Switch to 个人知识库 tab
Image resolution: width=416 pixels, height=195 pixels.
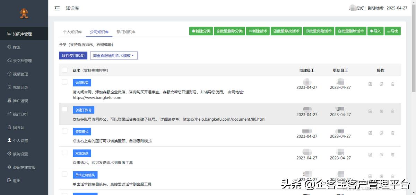72,32
